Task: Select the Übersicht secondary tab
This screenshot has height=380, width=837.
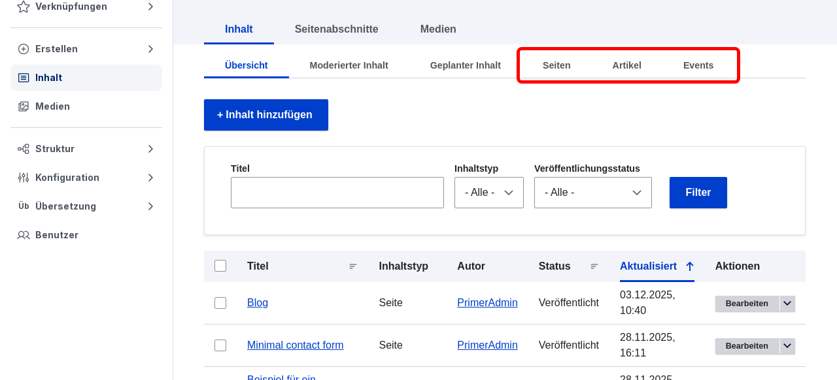Action: click(247, 65)
